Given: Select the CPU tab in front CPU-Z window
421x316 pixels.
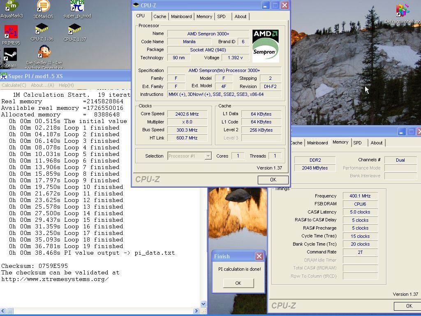Looking at the screenshot, I should 141,16.
